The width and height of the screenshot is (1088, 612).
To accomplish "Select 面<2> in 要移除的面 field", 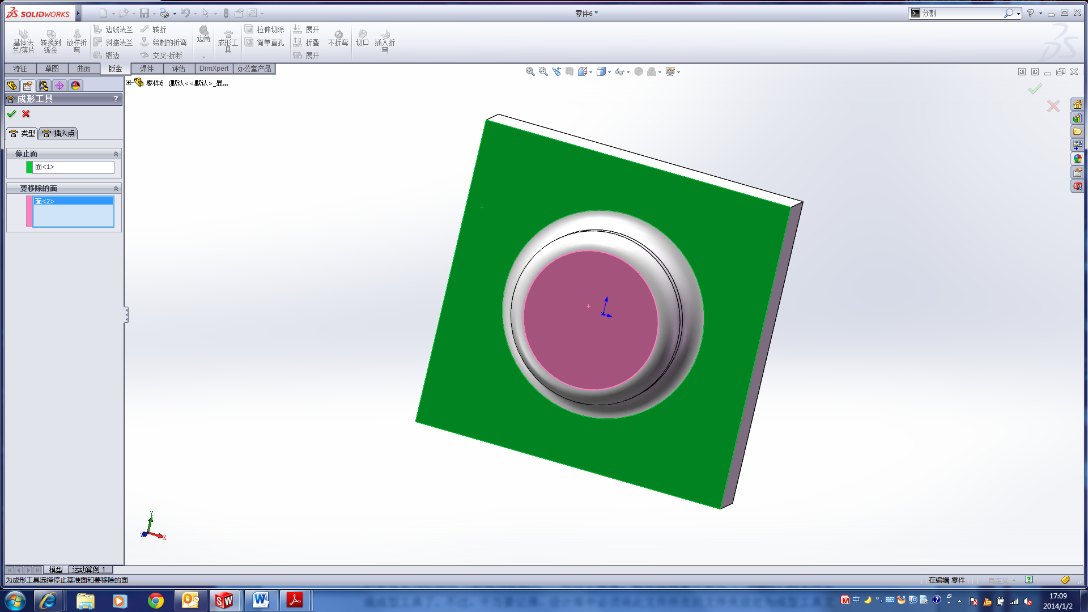I will 71,201.
